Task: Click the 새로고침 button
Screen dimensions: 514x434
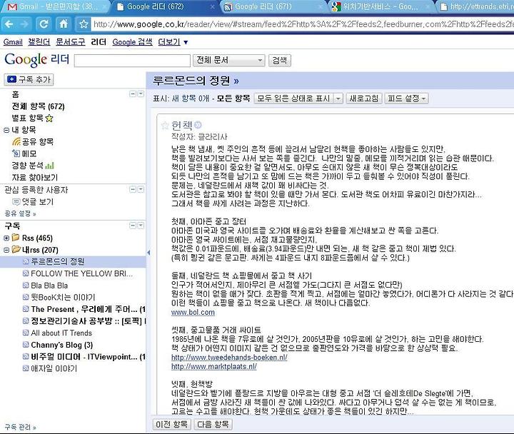Action: coord(363,99)
